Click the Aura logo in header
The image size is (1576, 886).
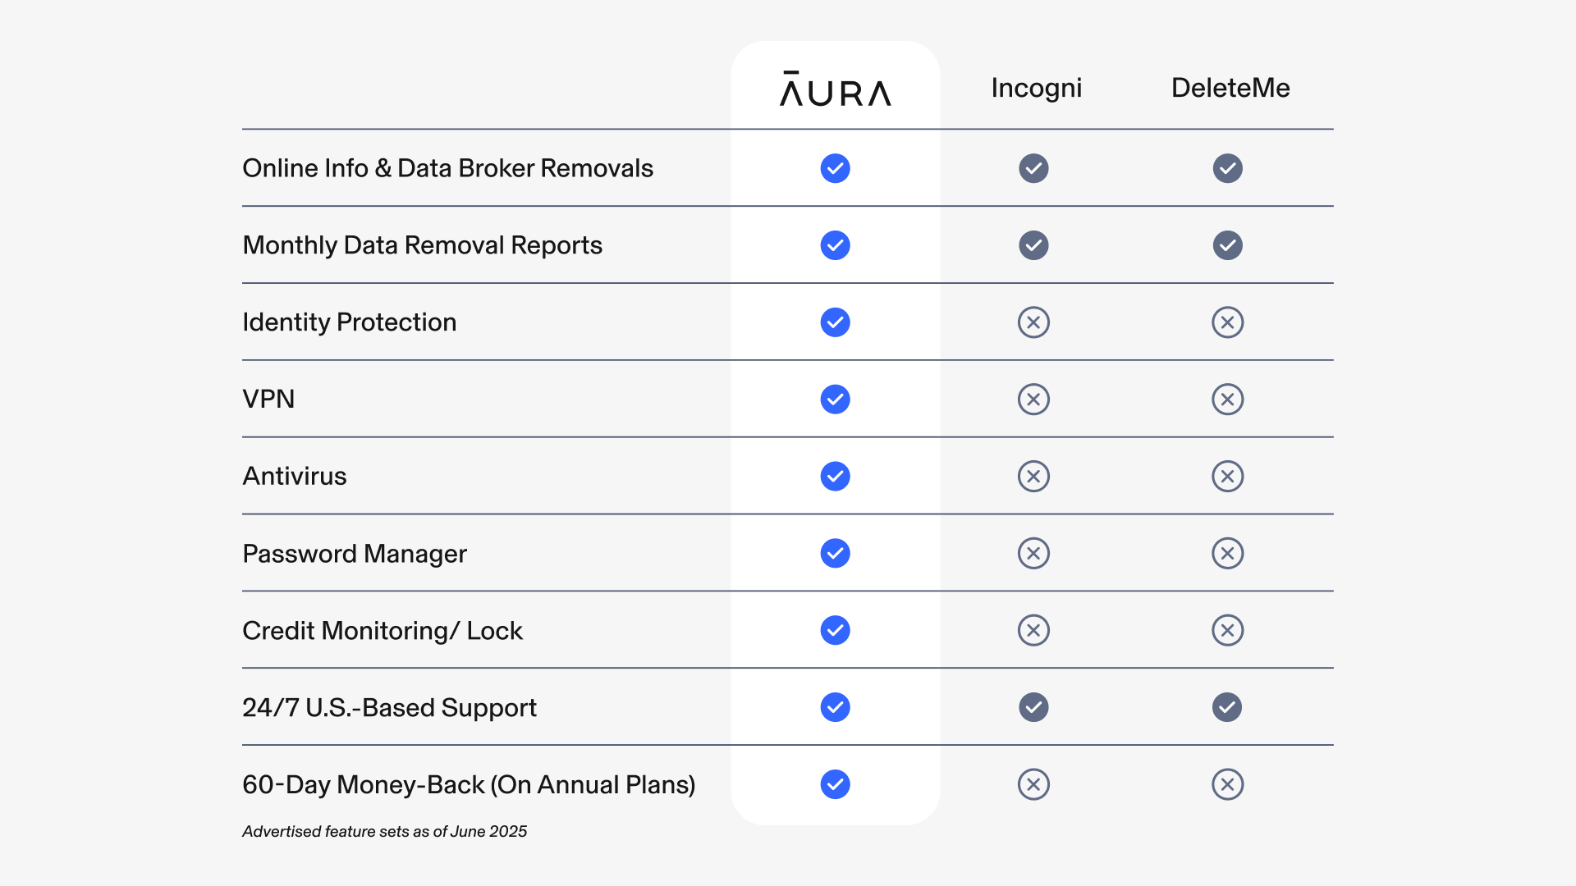(x=835, y=89)
